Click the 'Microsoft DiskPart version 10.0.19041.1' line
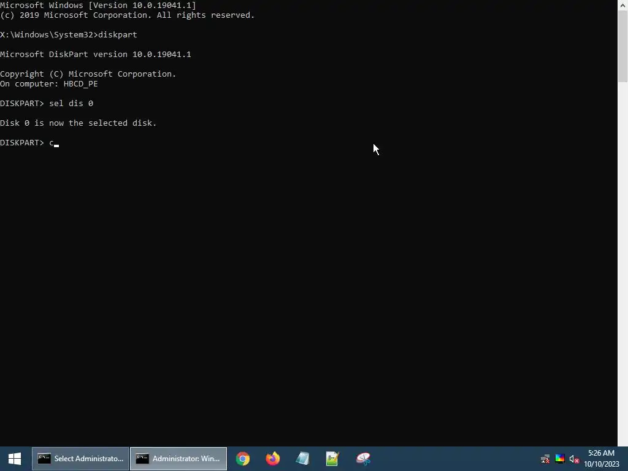Image resolution: width=628 pixels, height=471 pixels. click(x=95, y=54)
